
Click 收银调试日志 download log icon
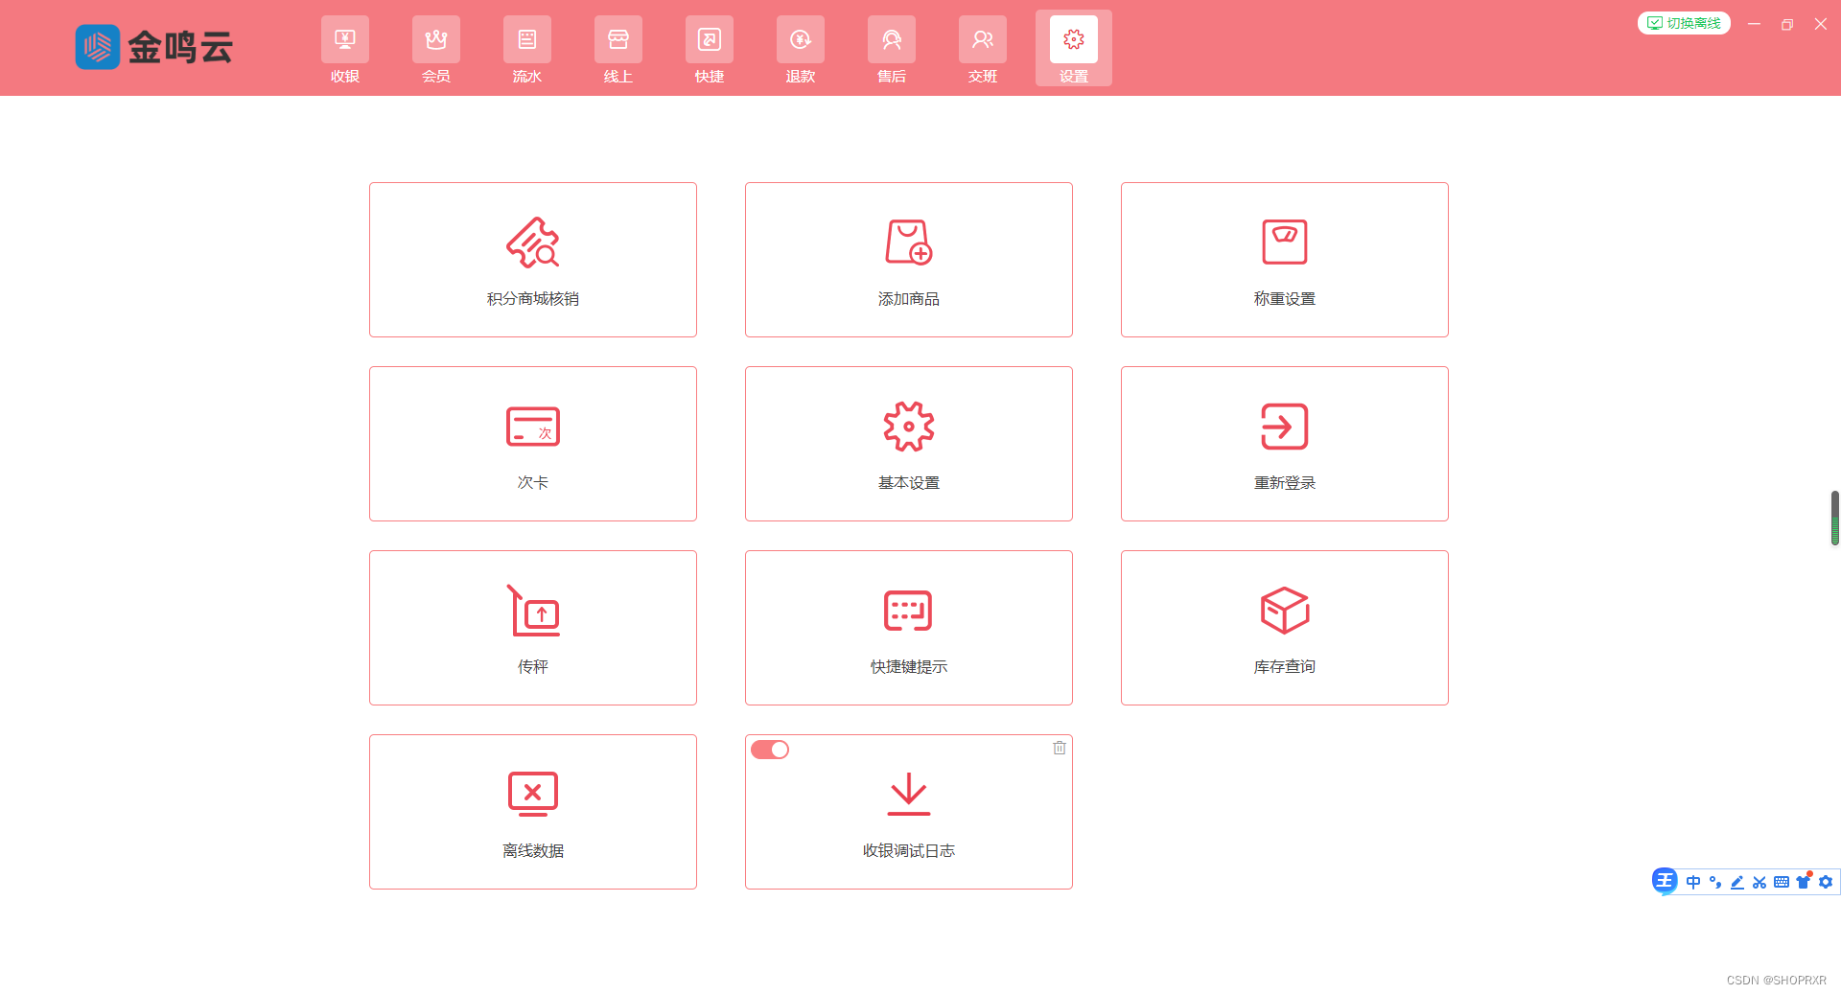tap(909, 794)
